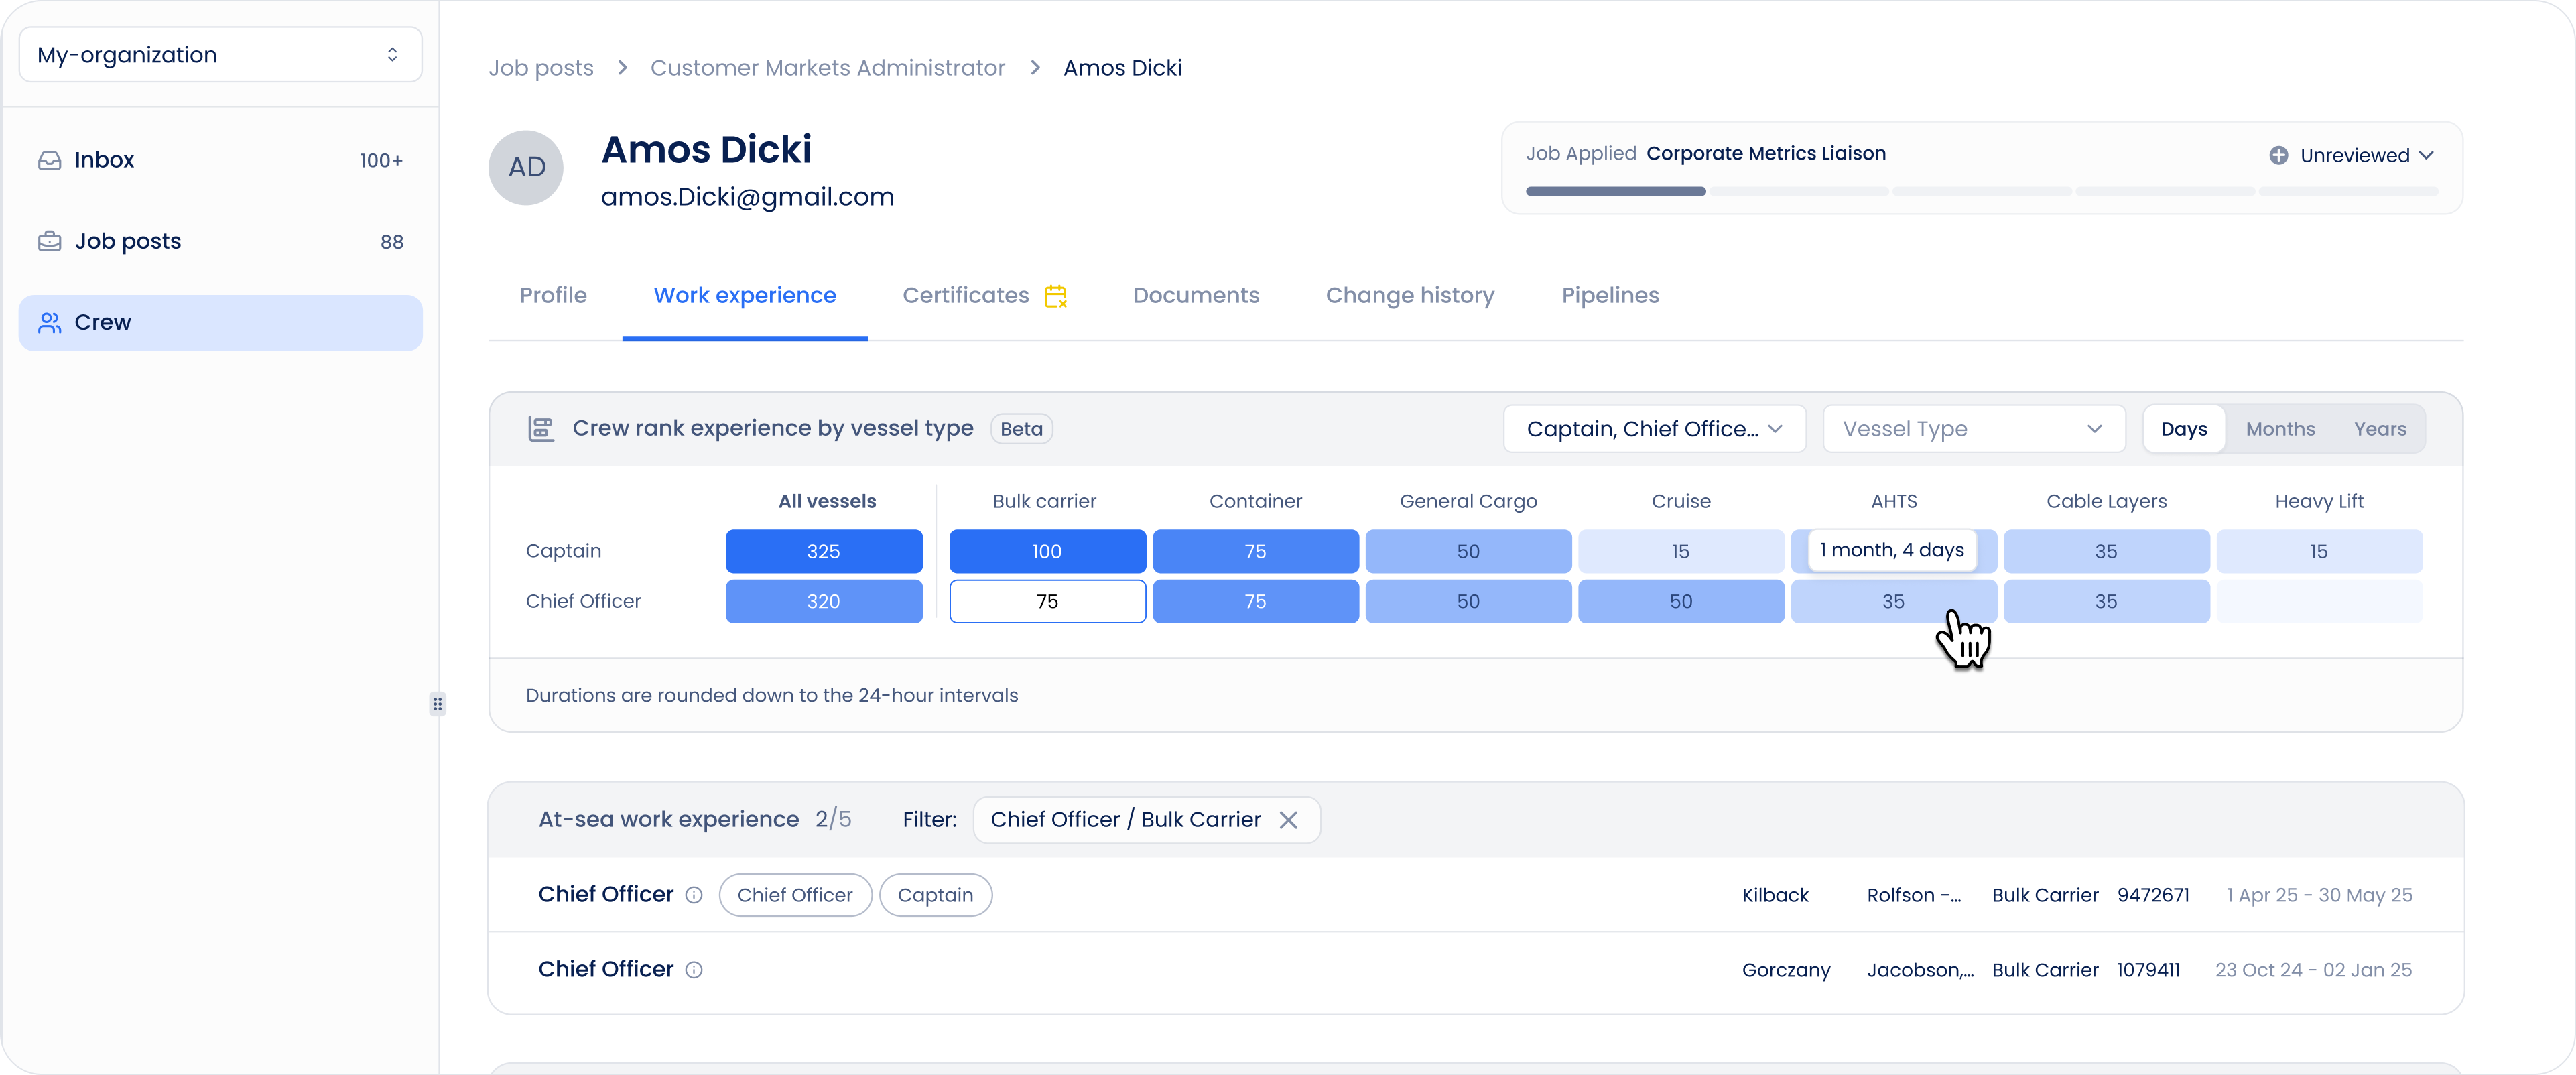Select the Work experience tab

coord(744,295)
